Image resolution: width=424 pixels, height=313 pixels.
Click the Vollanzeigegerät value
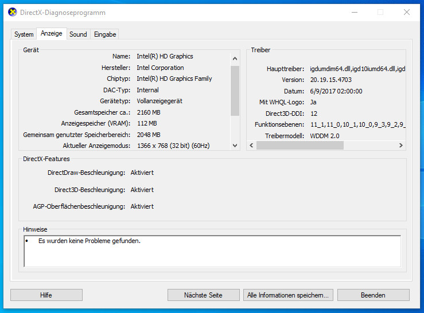tap(160, 101)
